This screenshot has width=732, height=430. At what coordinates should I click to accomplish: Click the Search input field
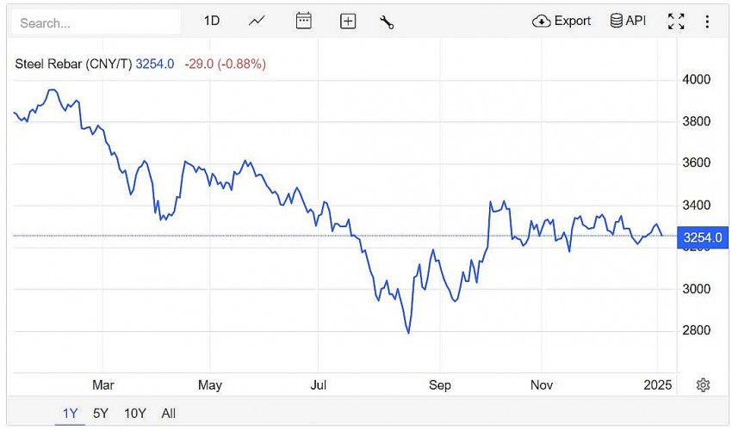(x=95, y=22)
